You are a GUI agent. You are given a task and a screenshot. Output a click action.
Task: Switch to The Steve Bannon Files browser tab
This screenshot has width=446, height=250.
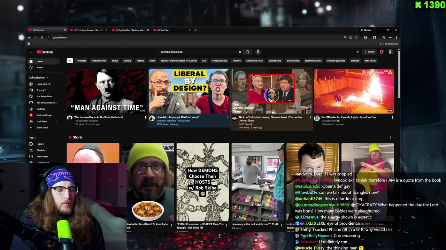pos(89,30)
